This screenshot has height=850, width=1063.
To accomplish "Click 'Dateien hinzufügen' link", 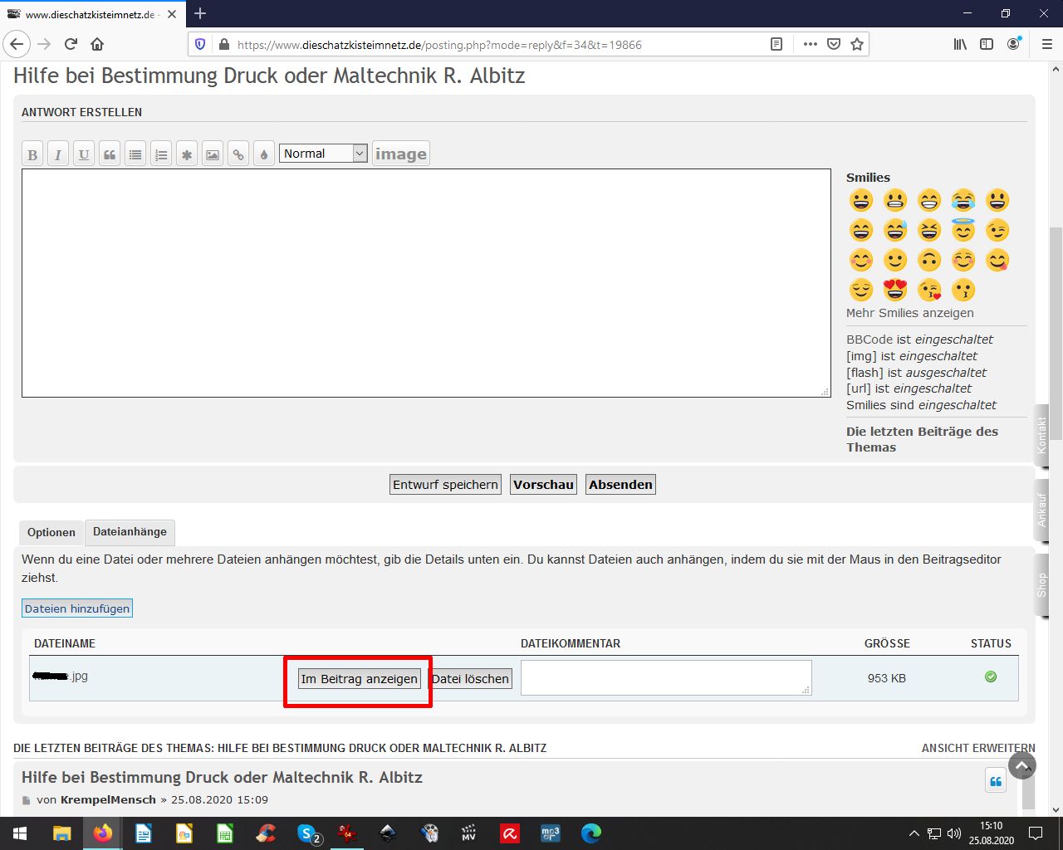I will pyautogui.click(x=77, y=608).
